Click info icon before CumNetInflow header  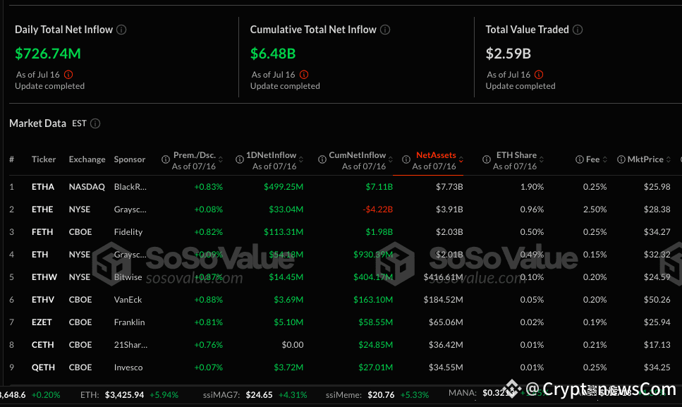(322, 159)
